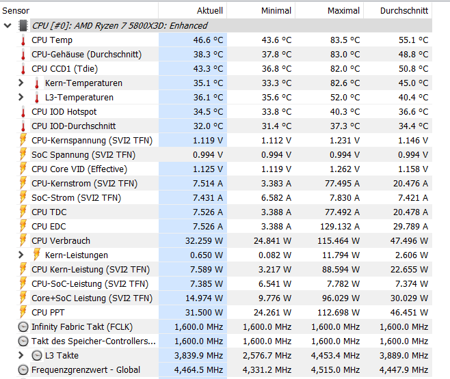450x379 pixels.
Task: Select the CPU Verbrauch row label
Action: [x=61, y=240]
